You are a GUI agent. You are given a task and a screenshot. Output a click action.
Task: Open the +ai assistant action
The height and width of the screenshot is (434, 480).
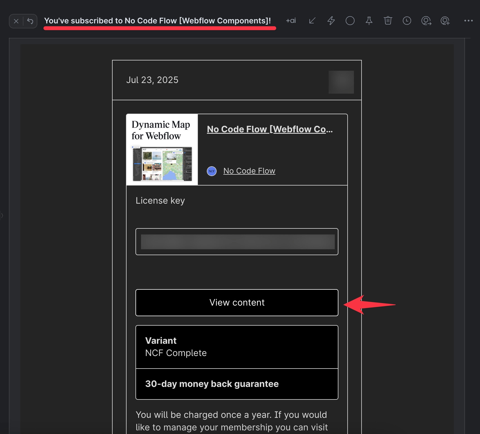291,21
